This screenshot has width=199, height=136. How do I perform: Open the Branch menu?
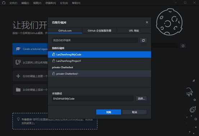point(64,3)
